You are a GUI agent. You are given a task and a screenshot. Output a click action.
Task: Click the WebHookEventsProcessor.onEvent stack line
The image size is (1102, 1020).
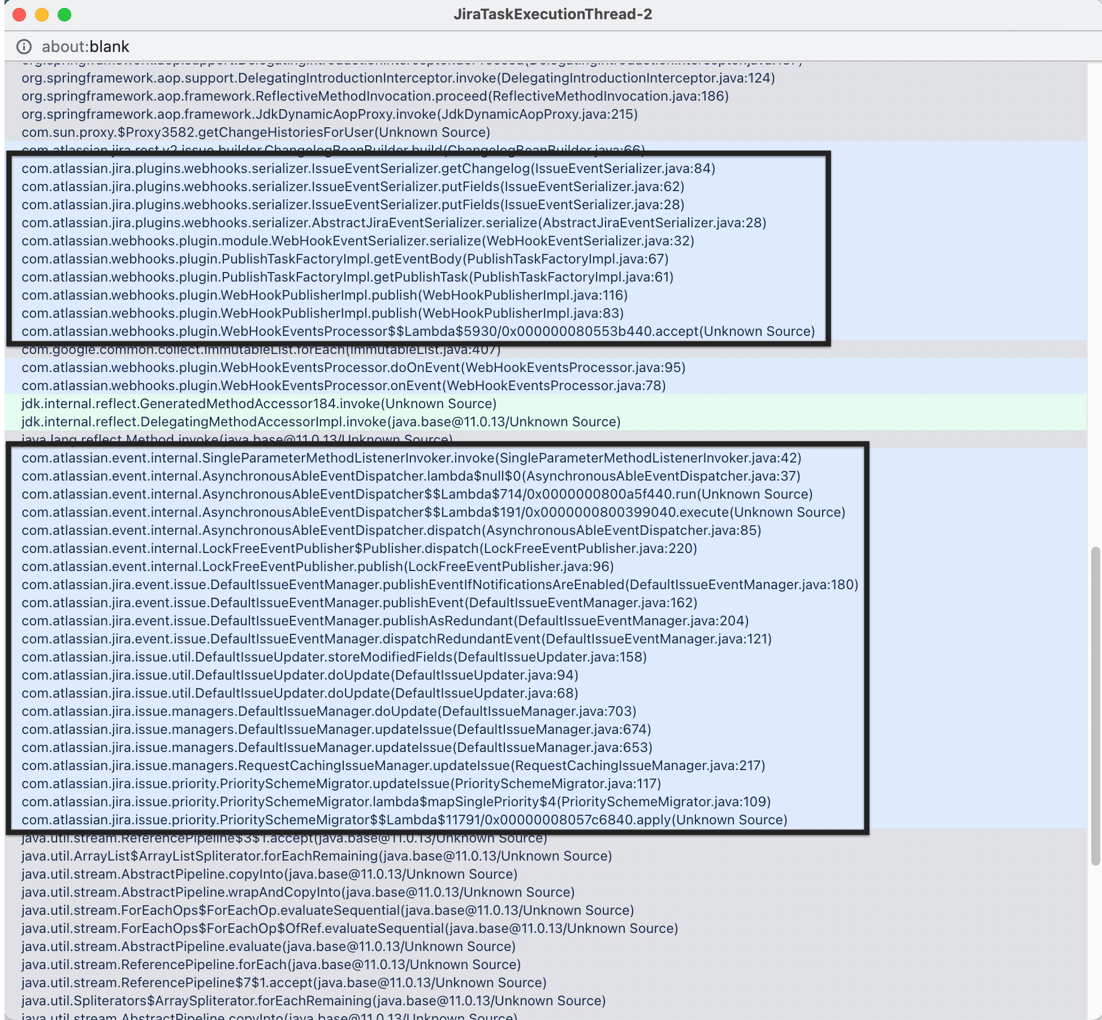343,386
